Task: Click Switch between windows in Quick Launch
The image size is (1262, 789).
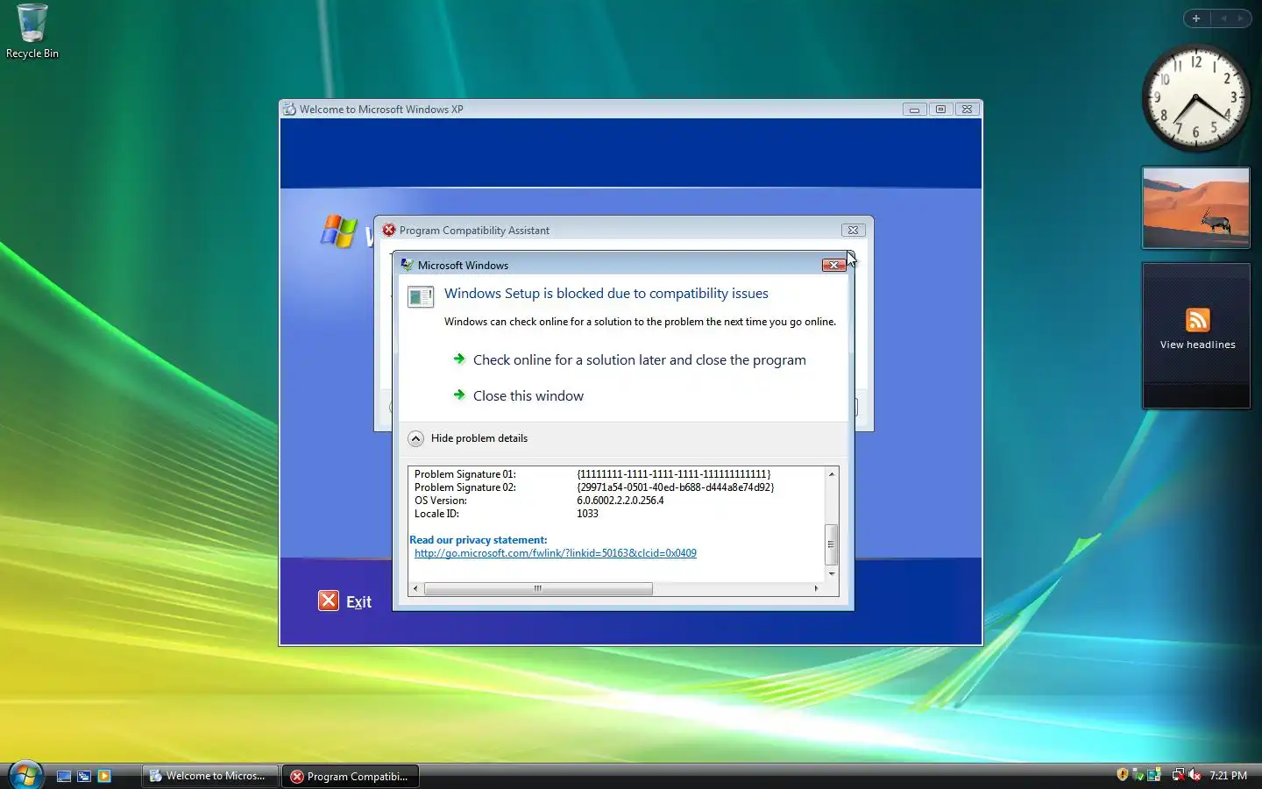Action: [84, 776]
